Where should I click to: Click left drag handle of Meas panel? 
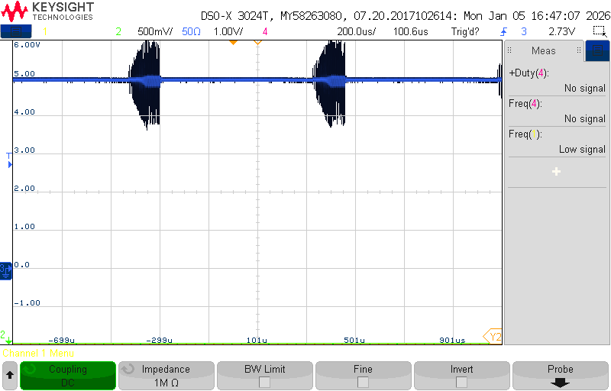509,50
